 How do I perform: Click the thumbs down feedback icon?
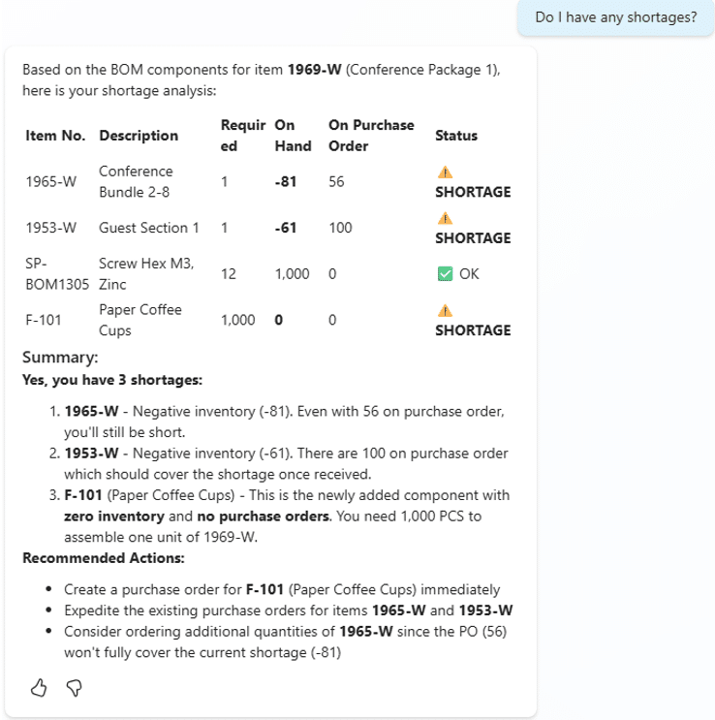(73, 688)
